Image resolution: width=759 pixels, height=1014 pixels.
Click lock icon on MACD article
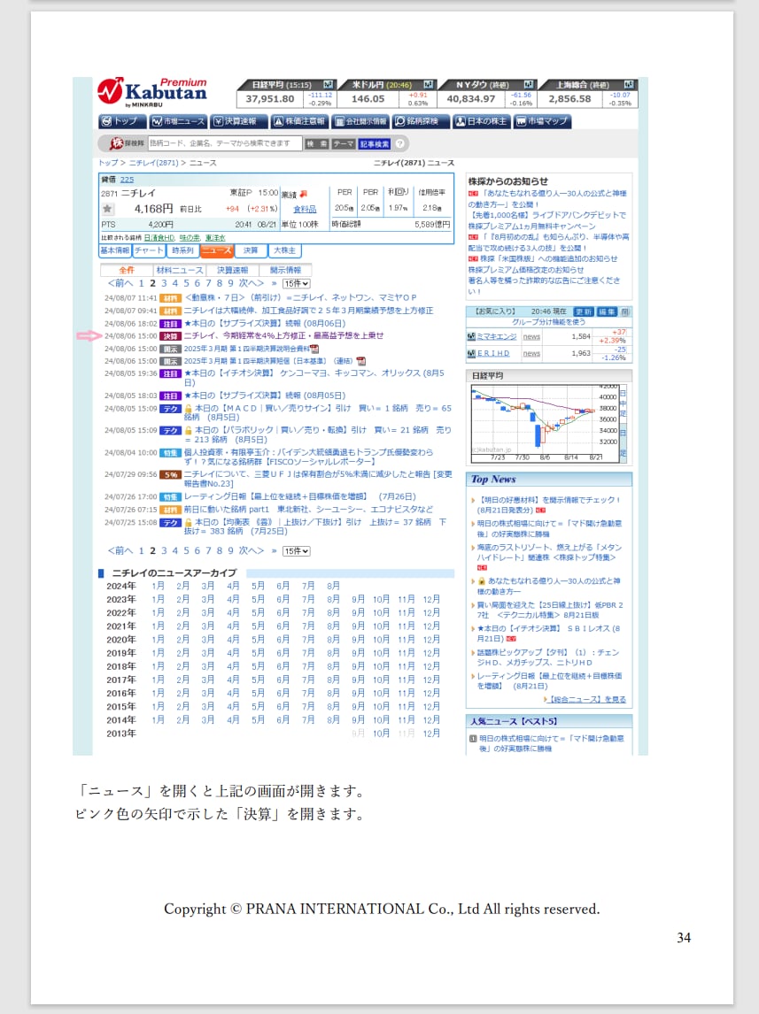tap(189, 409)
